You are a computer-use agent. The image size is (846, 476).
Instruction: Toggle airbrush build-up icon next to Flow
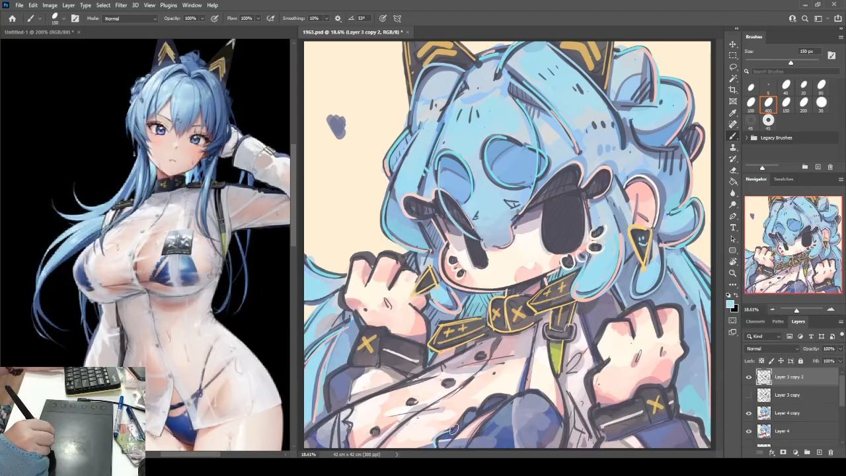(x=270, y=19)
